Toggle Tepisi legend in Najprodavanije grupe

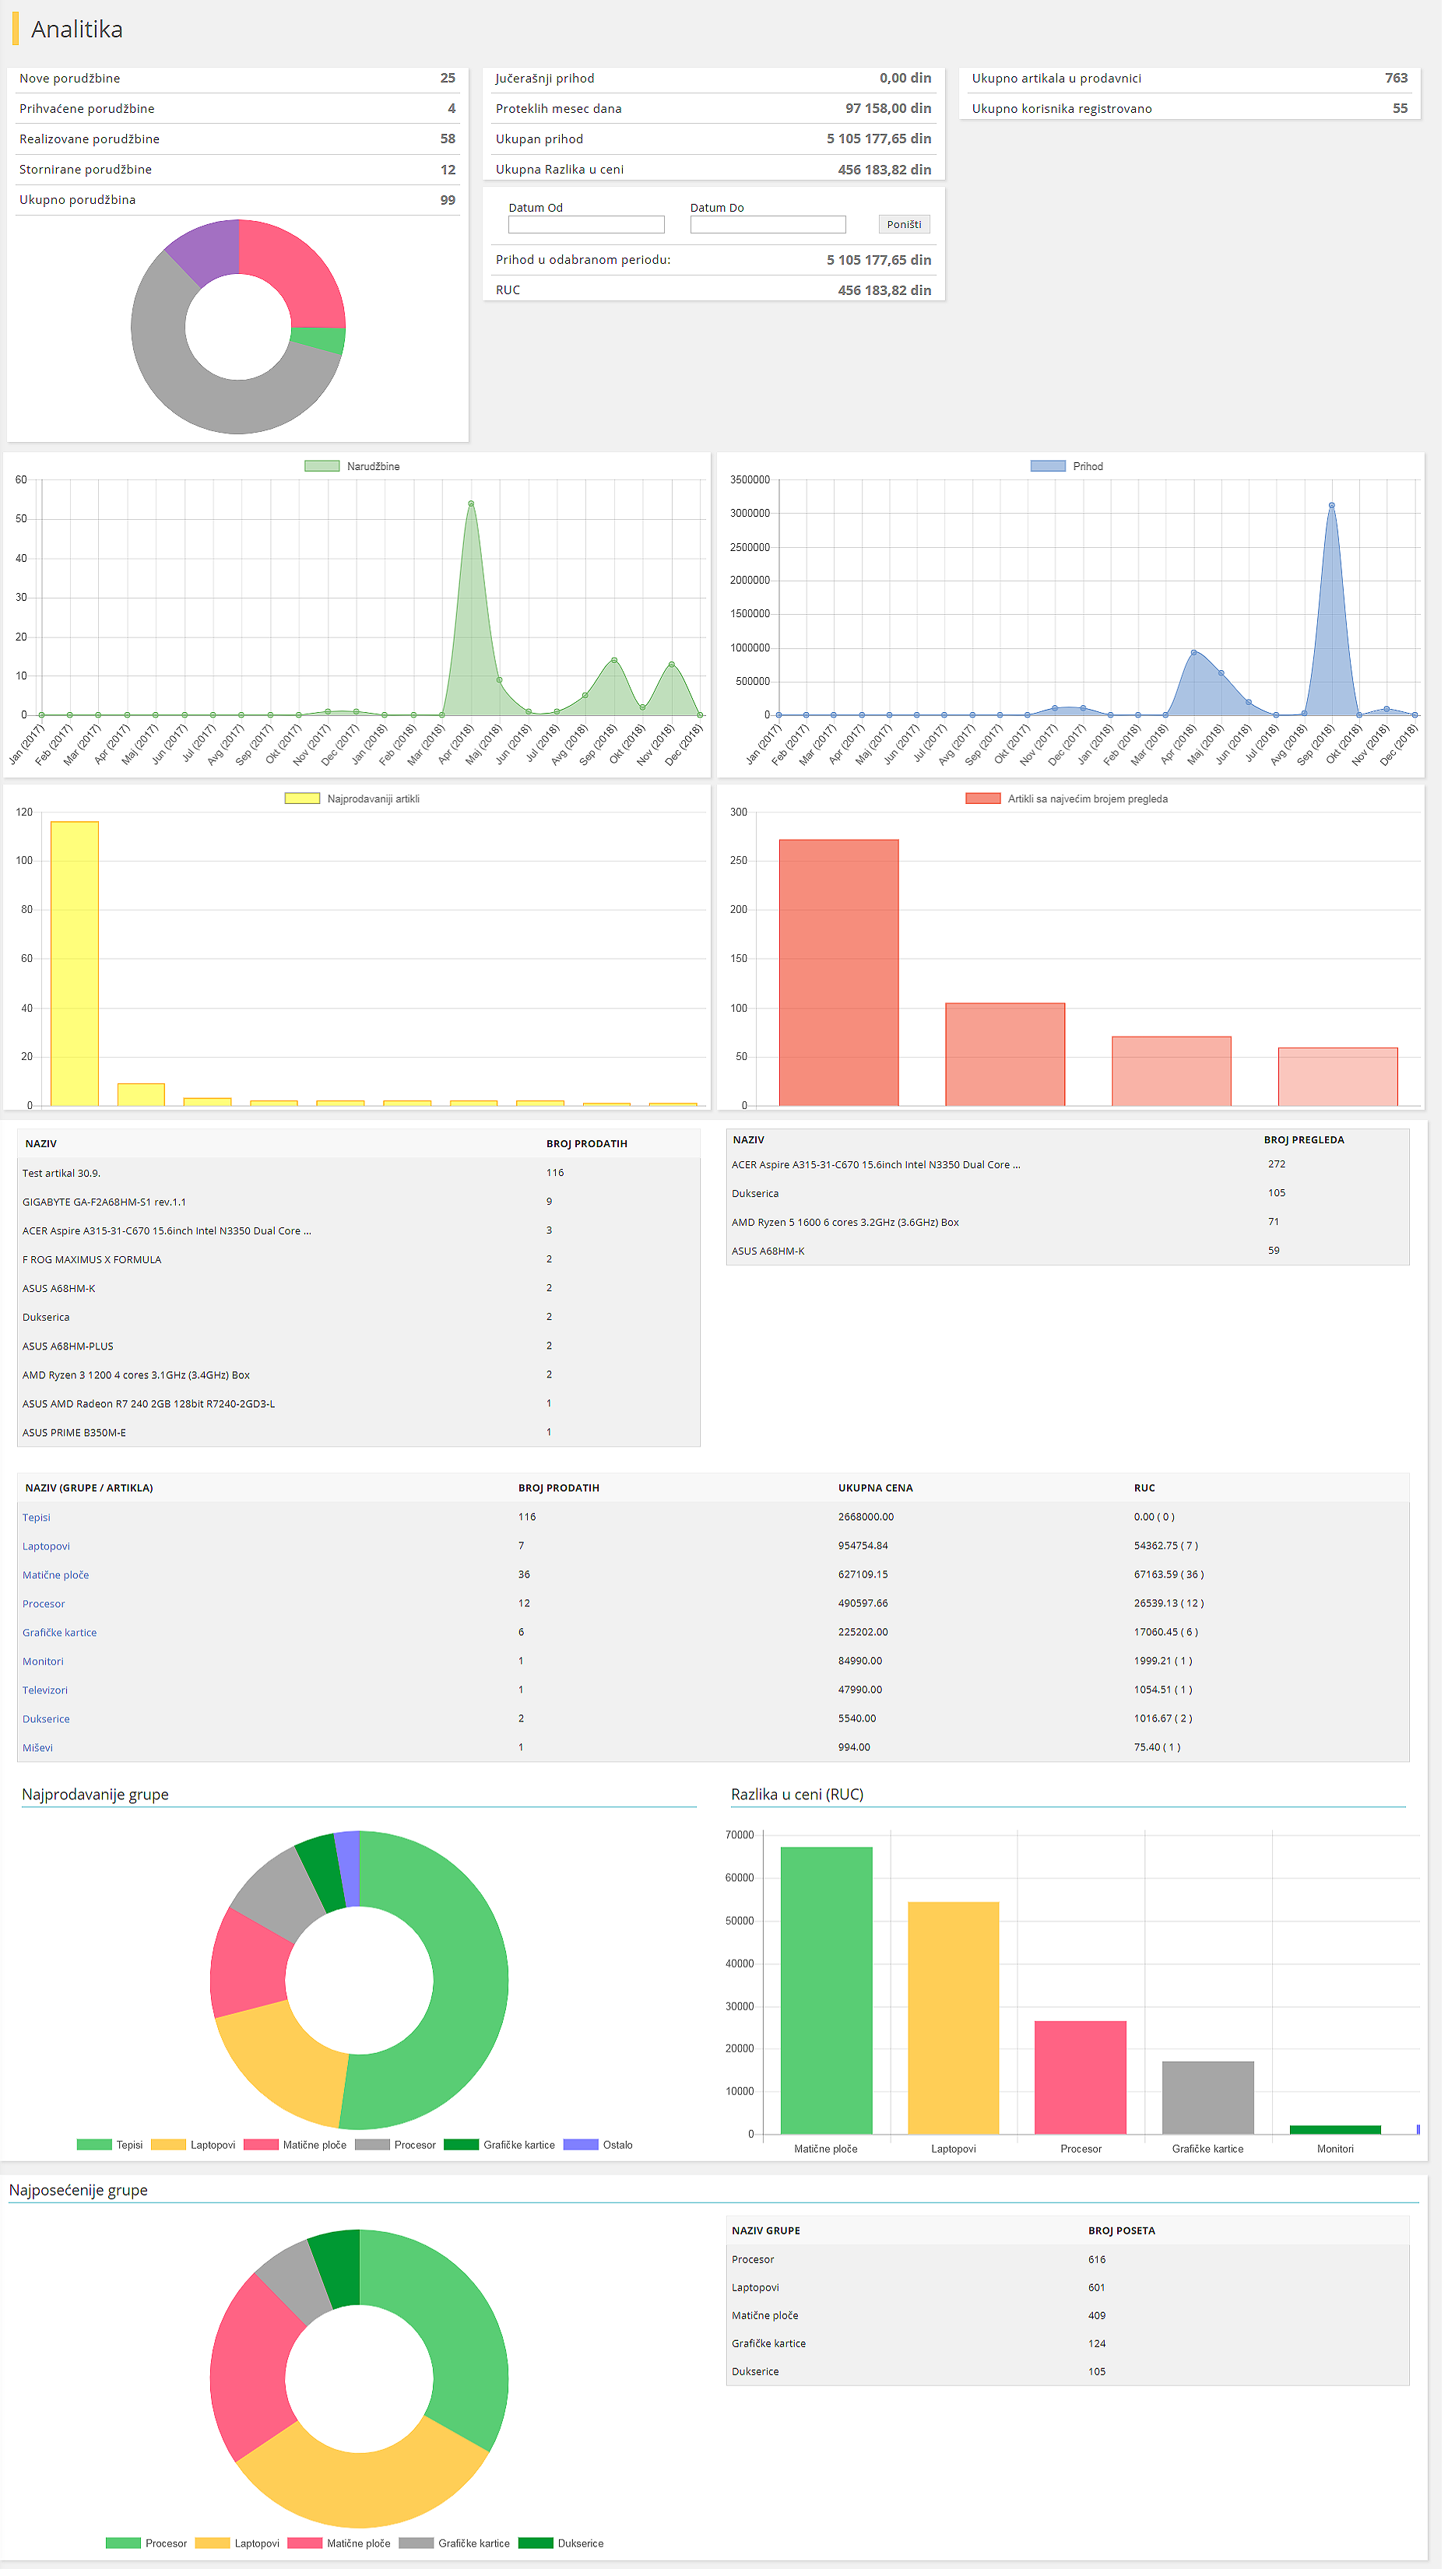[111, 2153]
